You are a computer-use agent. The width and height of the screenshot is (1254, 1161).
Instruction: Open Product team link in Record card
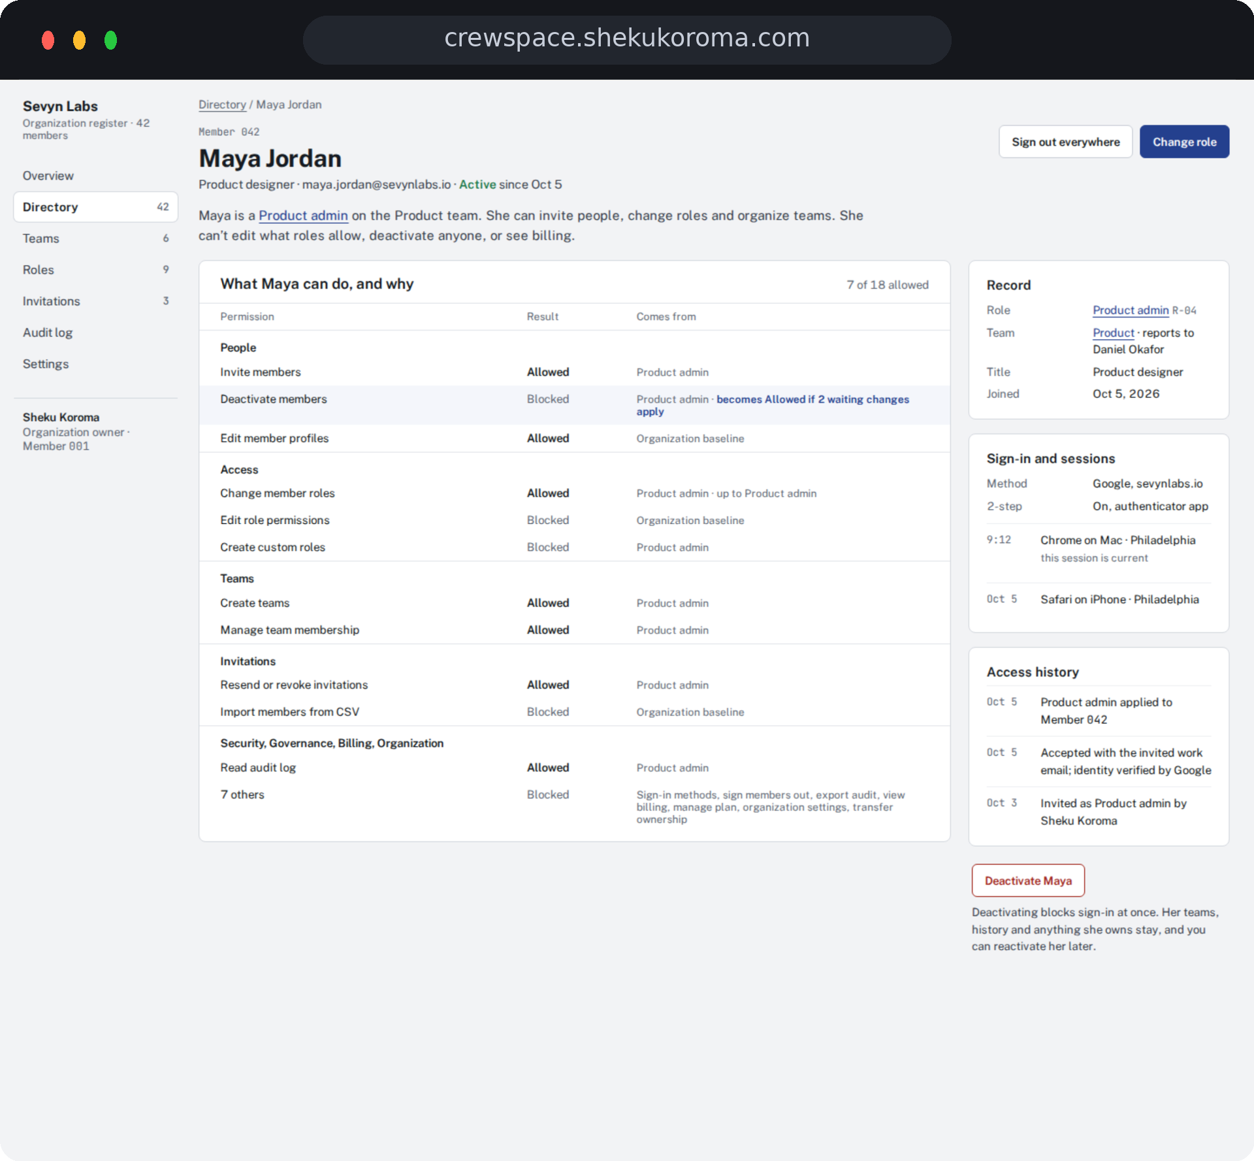[x=1114, y=333]
